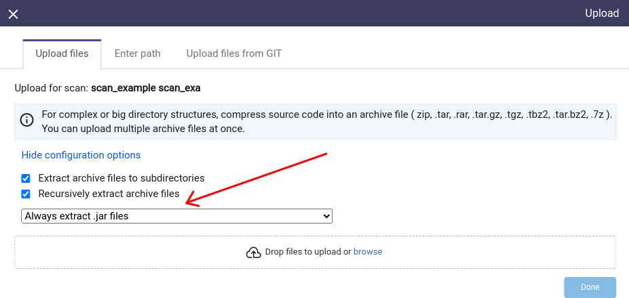The width and height of the screenshot is (629, 298).
Task: Collapse options via Hide configuration options
Action: [81, 155]
